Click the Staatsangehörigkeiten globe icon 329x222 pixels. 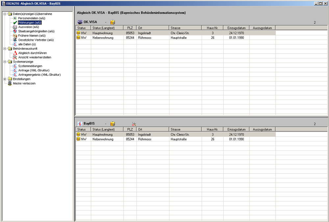[x=15, y=31]
